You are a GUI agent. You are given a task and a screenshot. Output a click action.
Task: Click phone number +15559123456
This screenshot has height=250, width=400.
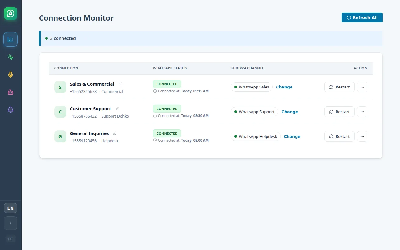(x=83, y=141)
